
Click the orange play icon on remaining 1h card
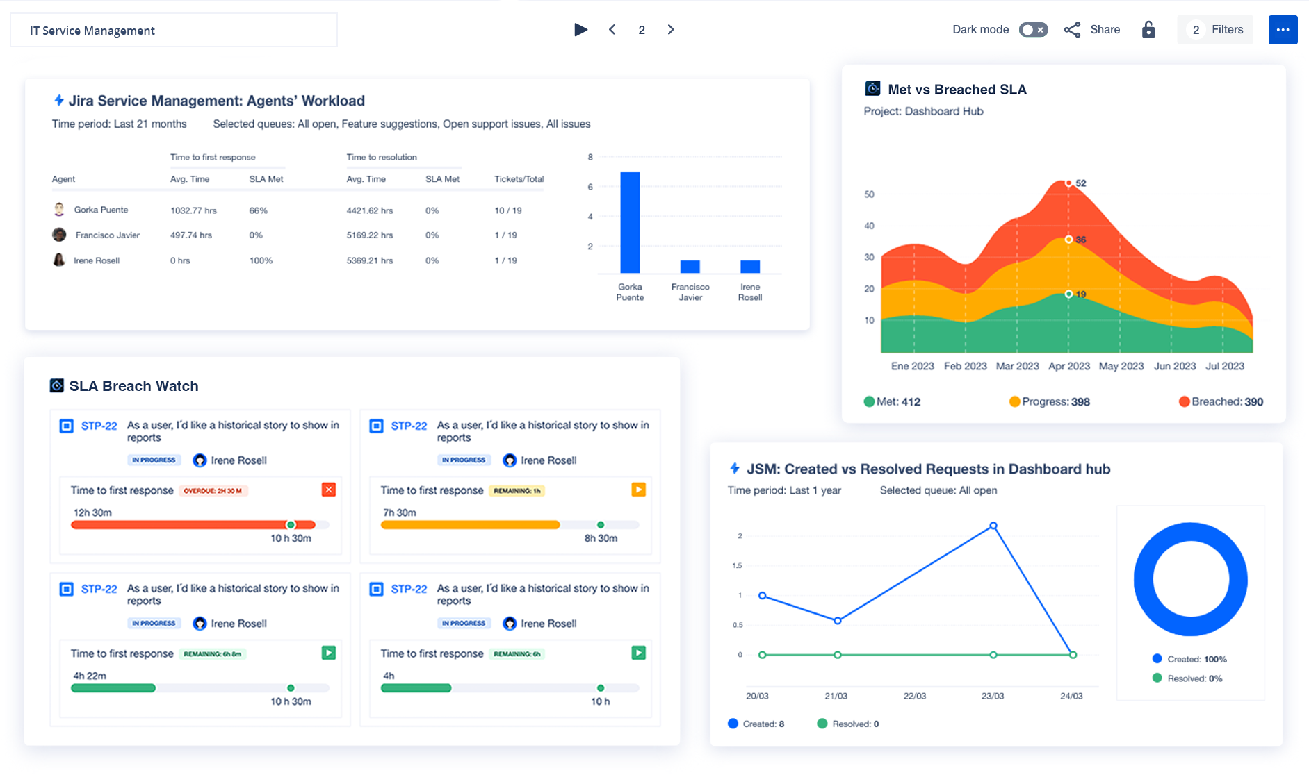coord(637,490)
